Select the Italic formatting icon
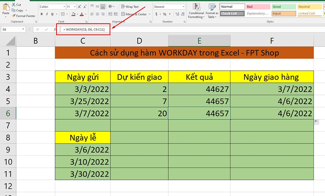The image size is (325, 196). point(47,14)
